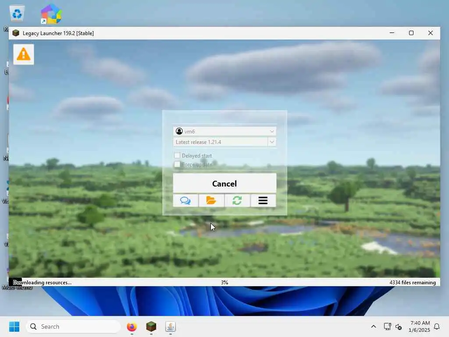This screenshot has height=337, width=449.
Task: Open the chat support speech bubbles button
Action: [185, 200]
